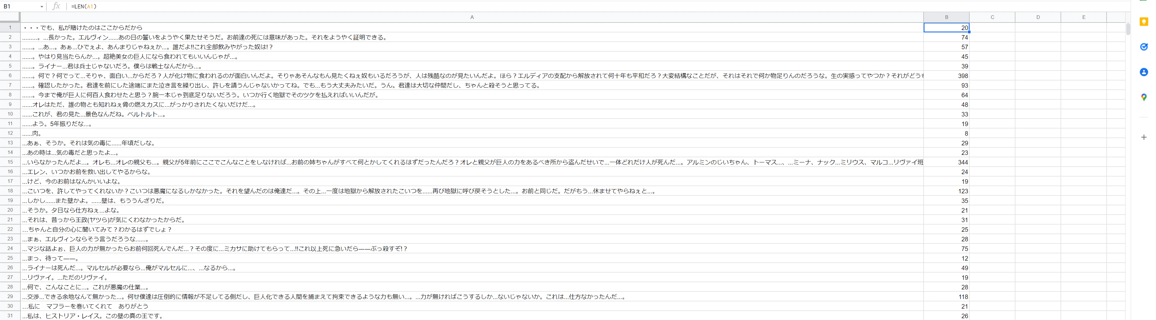Viewport: 1156px width, 320px height.
Task: Select row 6 header
Action: (x=10, y=76)
